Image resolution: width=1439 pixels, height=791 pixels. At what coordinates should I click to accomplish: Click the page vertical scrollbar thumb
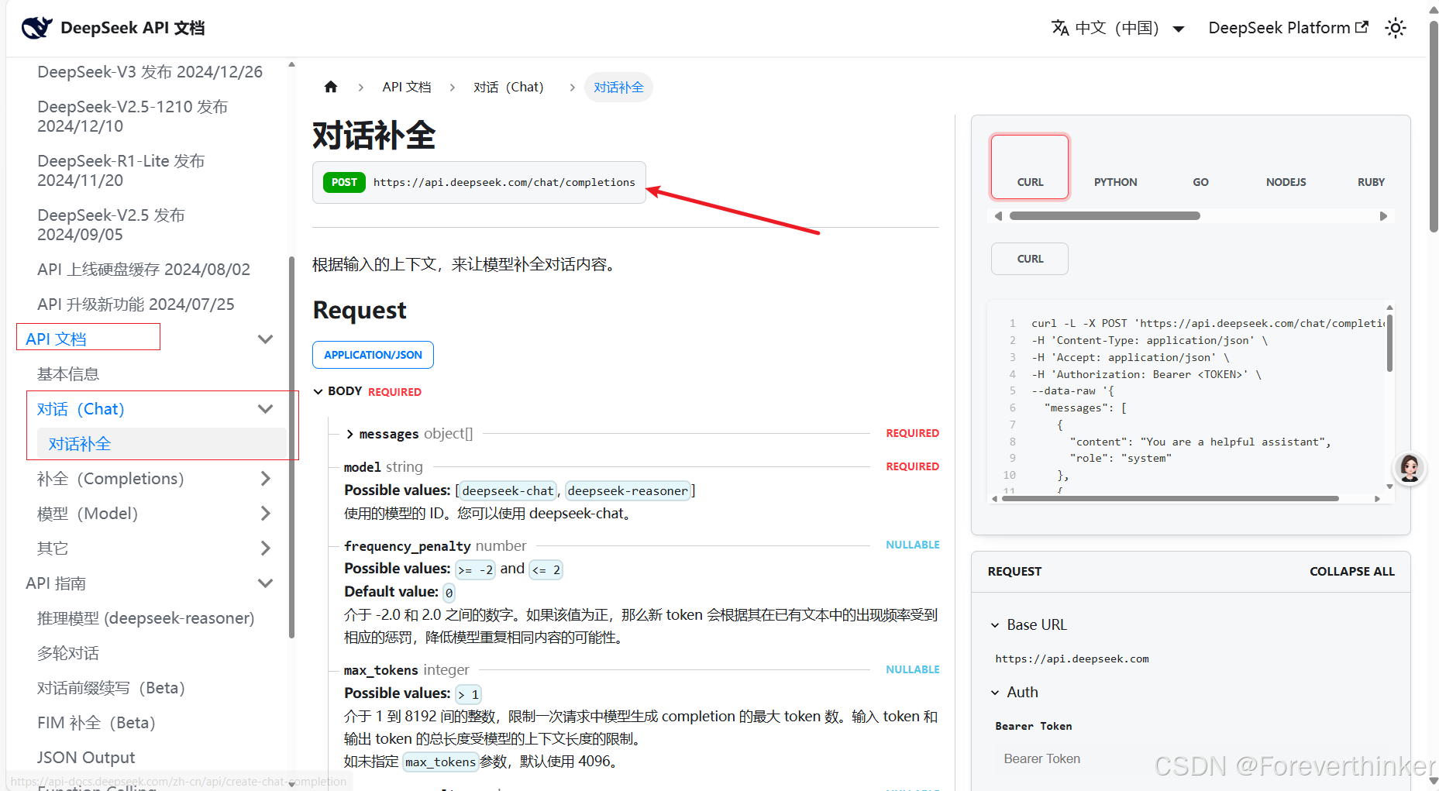(x=1434, y=126)
